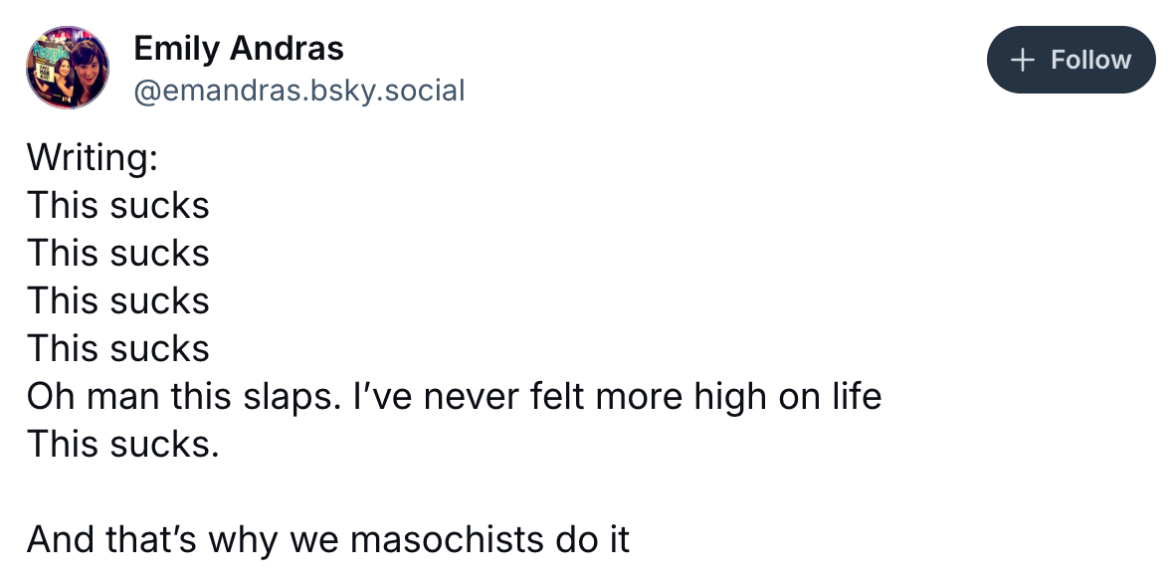
Task: Follow the account via the pill-shaped button
Action: (x=1071, y=60)
